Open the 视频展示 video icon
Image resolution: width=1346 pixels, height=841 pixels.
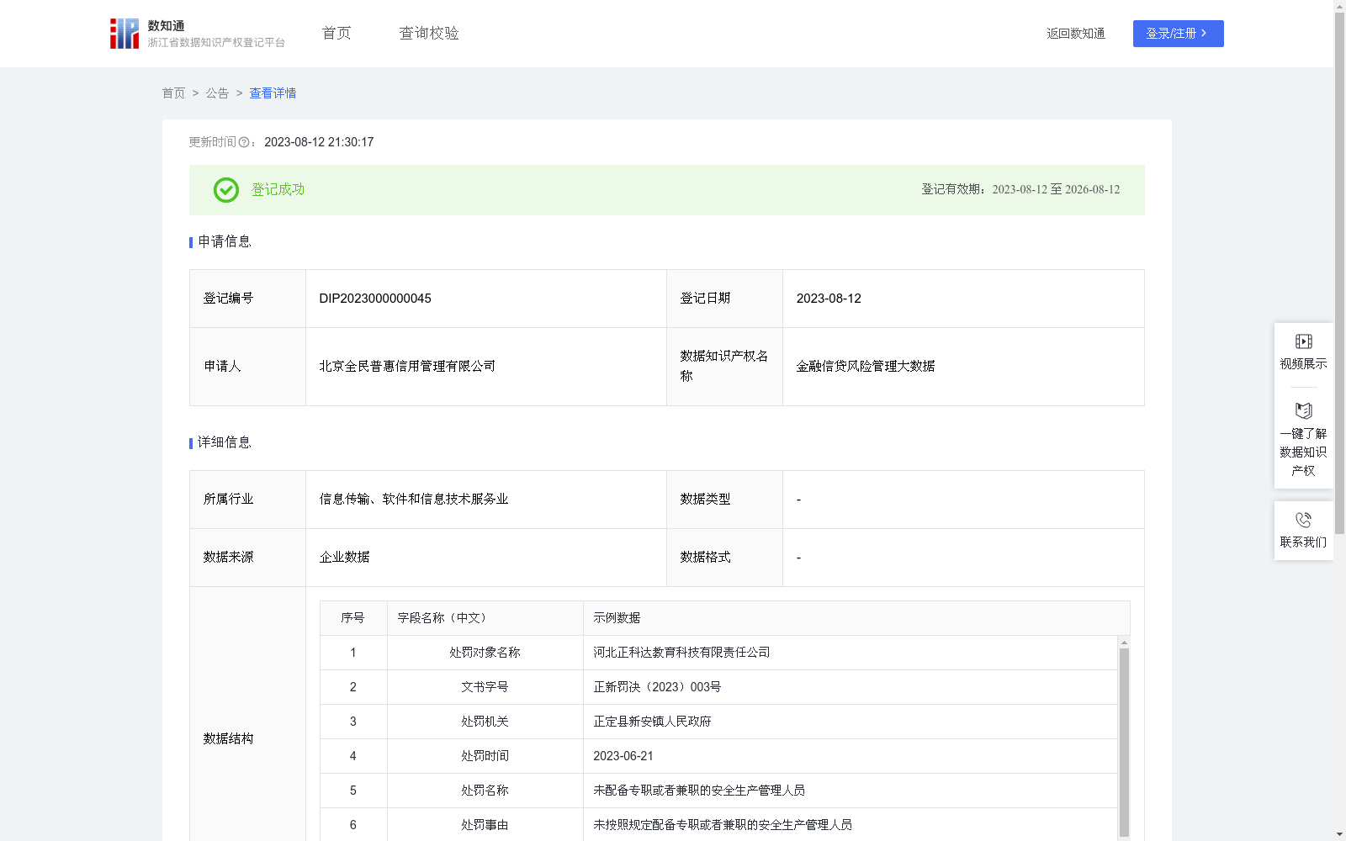pyautogui.click(x=1303, y=341)
